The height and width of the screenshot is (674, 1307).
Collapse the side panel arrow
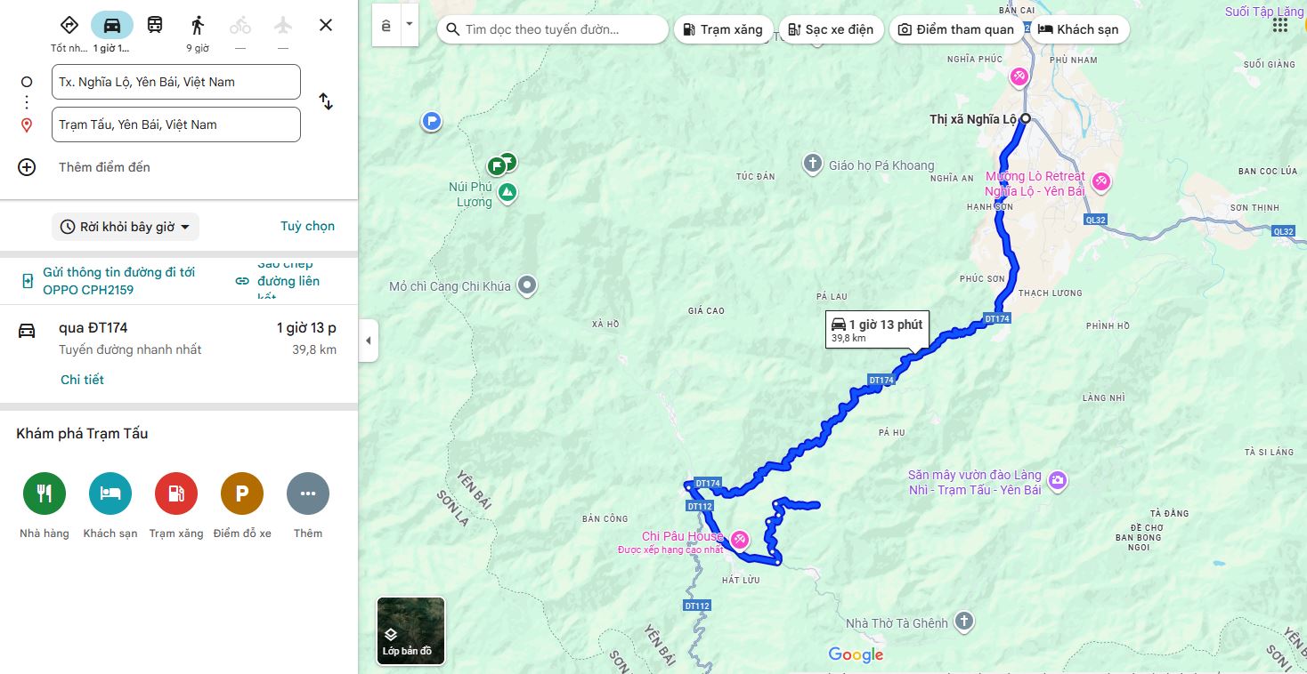tap(369, 341)
